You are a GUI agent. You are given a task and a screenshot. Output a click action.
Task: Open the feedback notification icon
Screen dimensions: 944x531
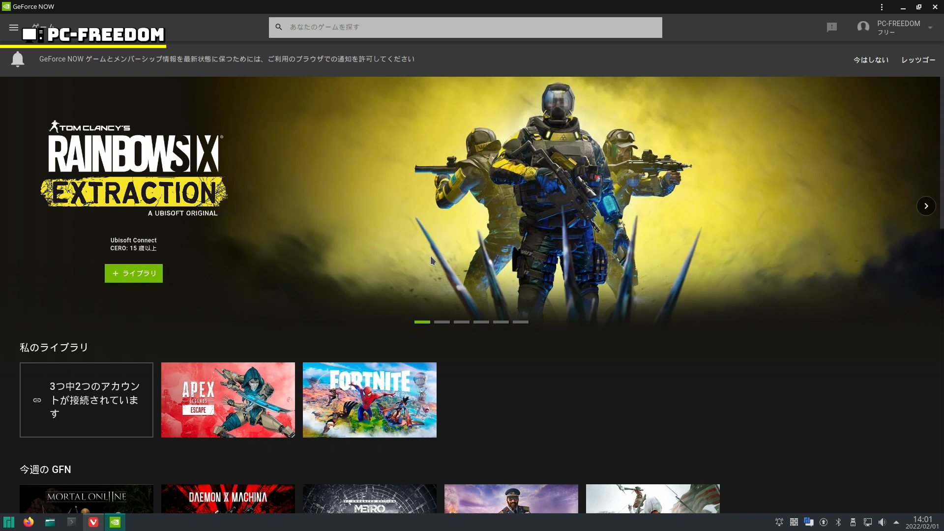click(831, 28)
